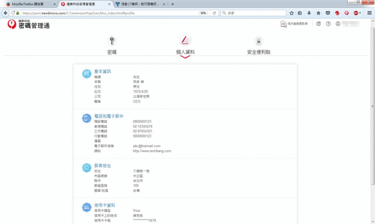Image resolution: width=375 pixels, height=224 pixels.
Task: Open the 基本資訊 heading
Action: (103, 71)
